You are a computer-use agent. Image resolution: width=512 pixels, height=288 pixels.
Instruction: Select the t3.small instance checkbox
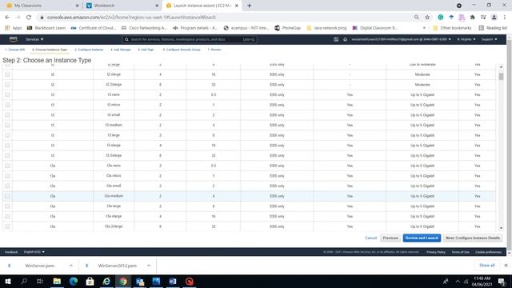click(7, 115)
